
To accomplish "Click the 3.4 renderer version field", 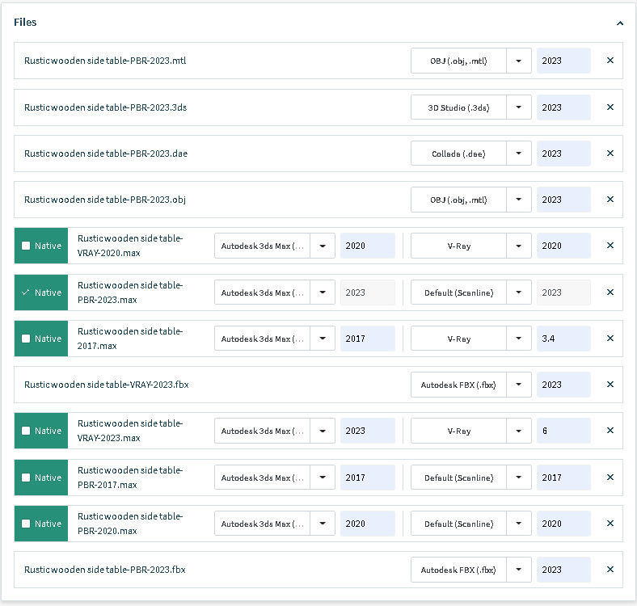I will [x=563, y=339].
